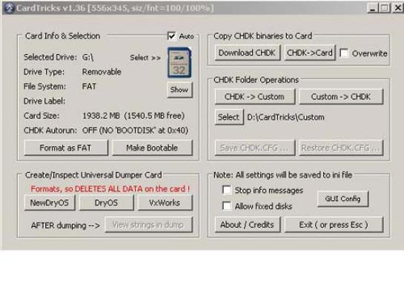This screenshot has width=404, height=281.
Task: Click the CHDK->Card button
Action: [x=310, y=53]
